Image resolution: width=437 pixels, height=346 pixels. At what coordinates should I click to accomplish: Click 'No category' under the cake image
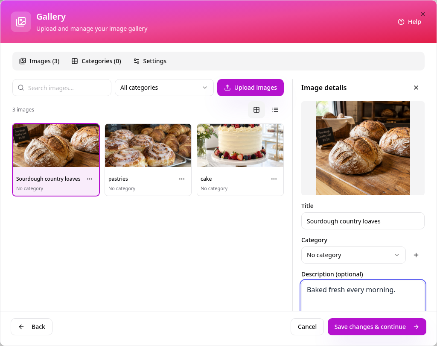(214, 188)
